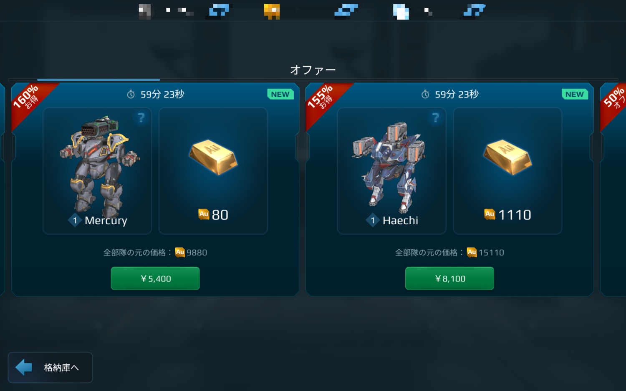The width and height of the screenshot is (626, 391).
Task: Click the Mercury level 1 diamond badge
Action: (75, 221)
